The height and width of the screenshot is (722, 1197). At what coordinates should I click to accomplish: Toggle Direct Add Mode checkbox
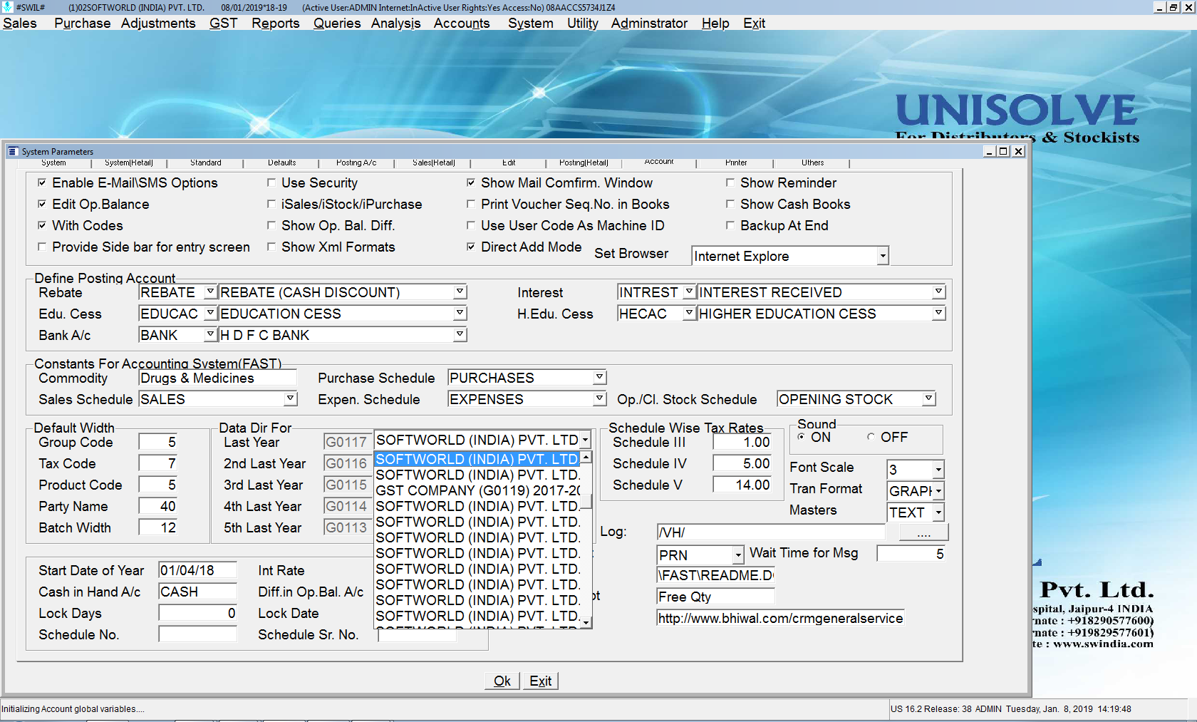(x=471, y=247)
